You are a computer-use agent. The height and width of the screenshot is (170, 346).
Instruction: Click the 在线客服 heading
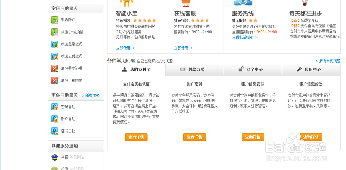click(x=185, y=14)
